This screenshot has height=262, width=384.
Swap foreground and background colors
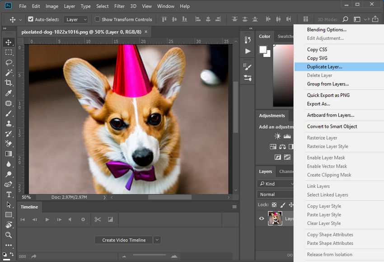pyautogui.click(x=12, y=254)
